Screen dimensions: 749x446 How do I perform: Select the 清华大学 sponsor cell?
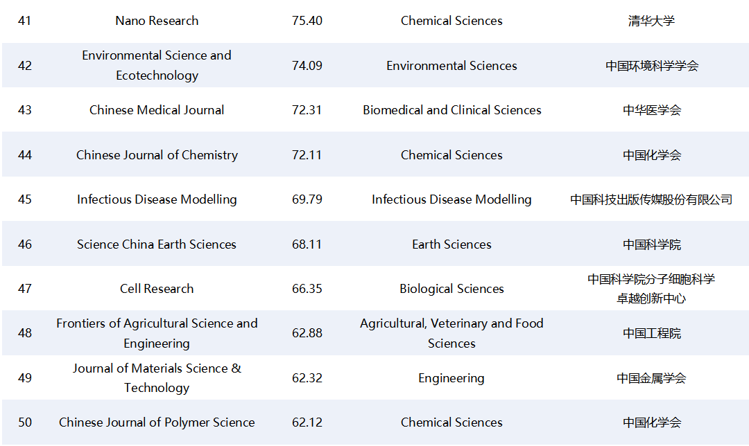pos(651,21)
